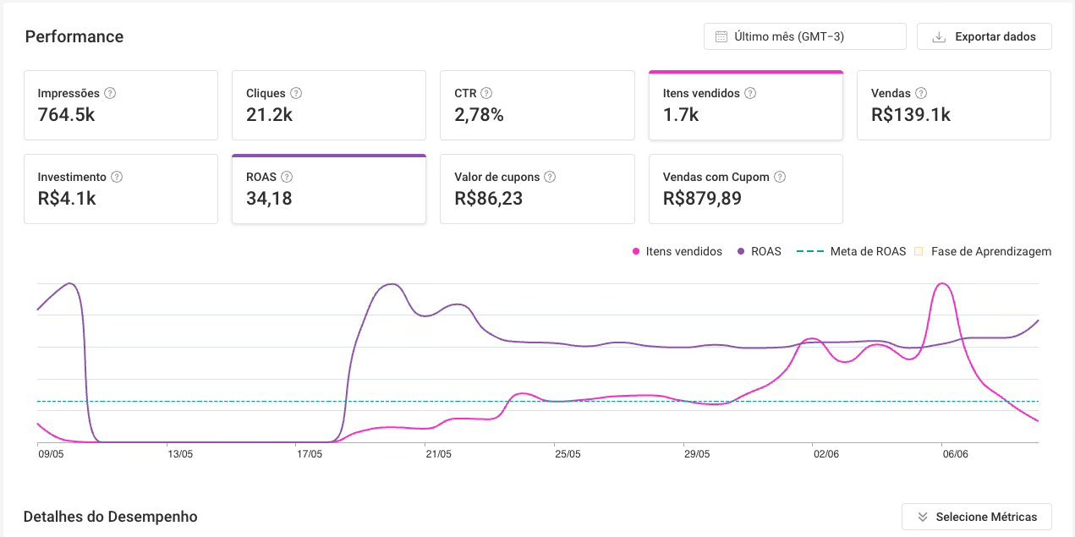Click the help icon beside Vendas com Cupom
The height and width of the screenshot is (537, 1075).
(780, 177)
